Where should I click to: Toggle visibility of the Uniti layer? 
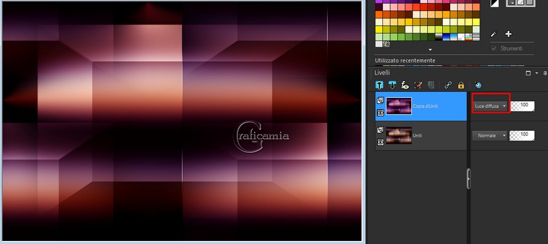point(381,142)
